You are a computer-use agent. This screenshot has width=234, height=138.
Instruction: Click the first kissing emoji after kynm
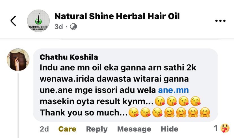tap(160, 101)
